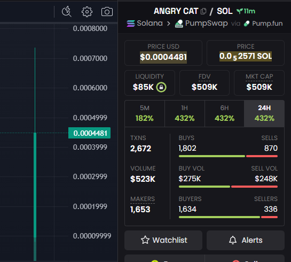Add pair to Watchlist
The height and width of the screenshot is (262, 291).
point(163,240)
